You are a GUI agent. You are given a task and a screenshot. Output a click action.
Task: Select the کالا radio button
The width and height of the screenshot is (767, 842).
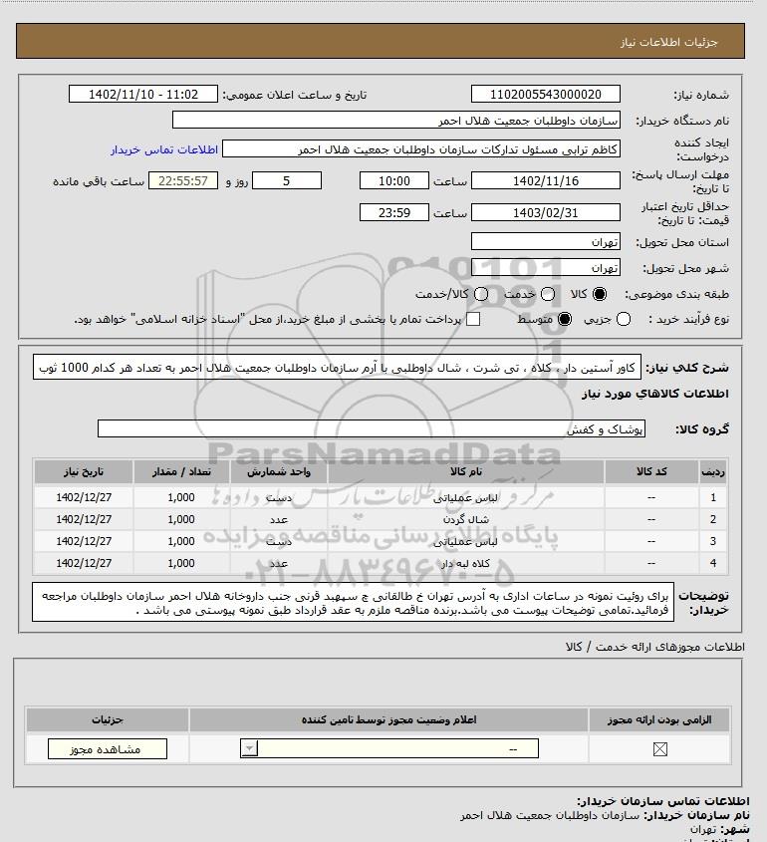(x=599, y=294)
